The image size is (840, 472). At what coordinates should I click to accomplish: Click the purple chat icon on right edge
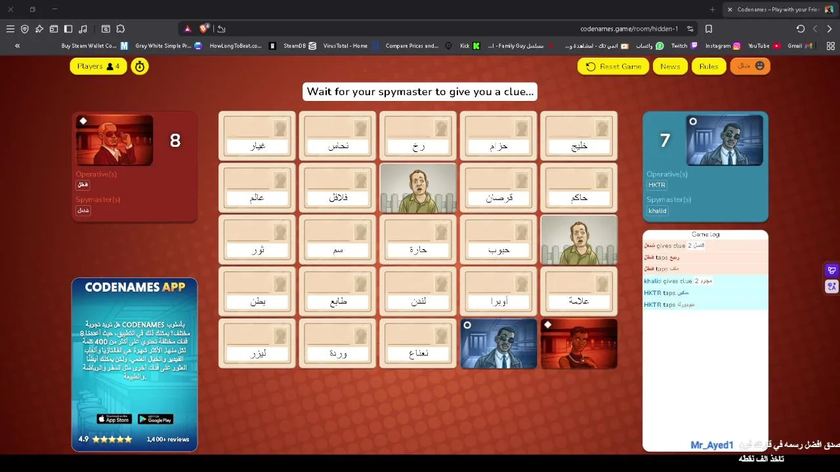click(831, 270)
